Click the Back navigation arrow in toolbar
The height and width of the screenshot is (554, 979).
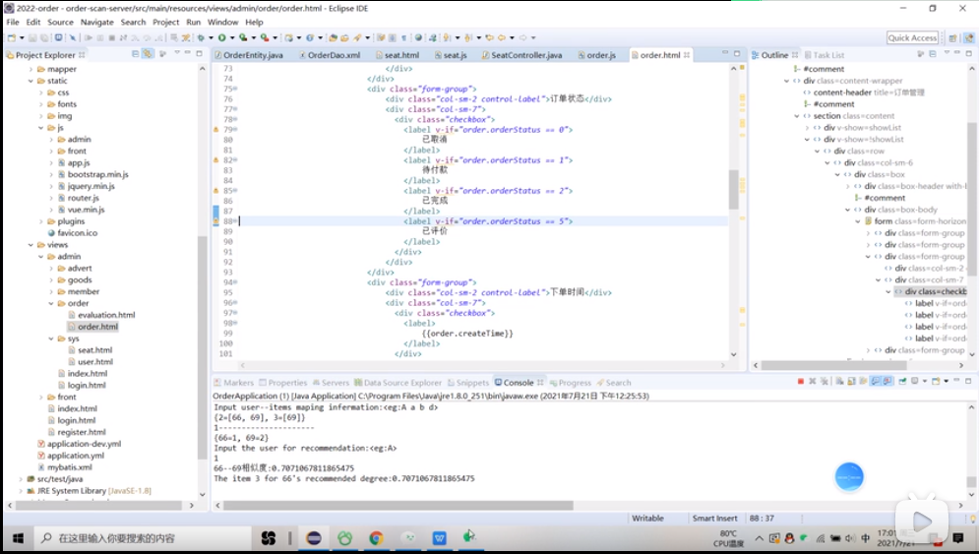click(502, 37)
